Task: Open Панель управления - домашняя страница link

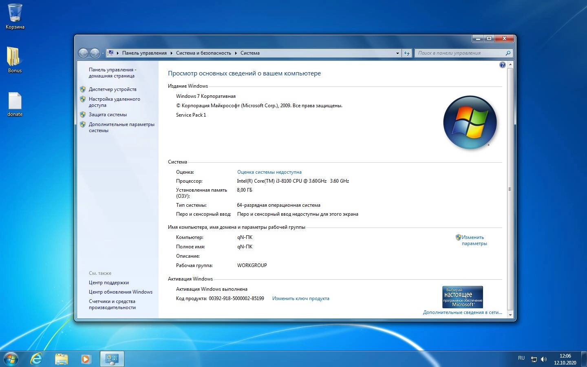Action: [113, 73]
